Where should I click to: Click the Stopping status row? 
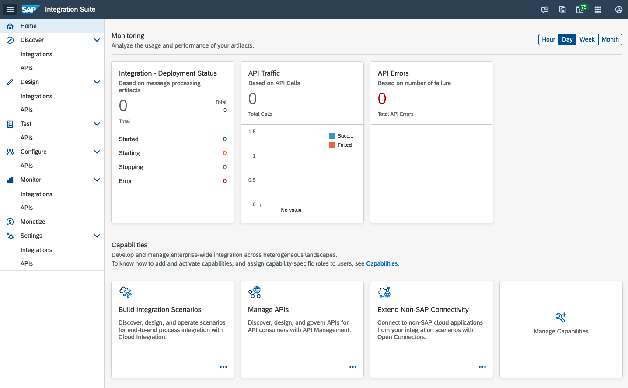(173, 167)
